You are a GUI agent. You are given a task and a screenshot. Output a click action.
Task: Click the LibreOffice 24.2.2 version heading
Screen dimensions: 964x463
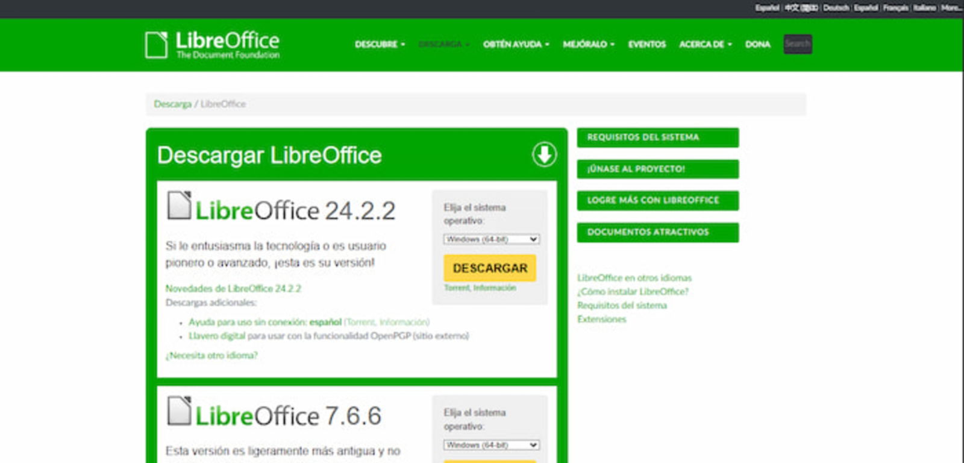tap(295, 210)
